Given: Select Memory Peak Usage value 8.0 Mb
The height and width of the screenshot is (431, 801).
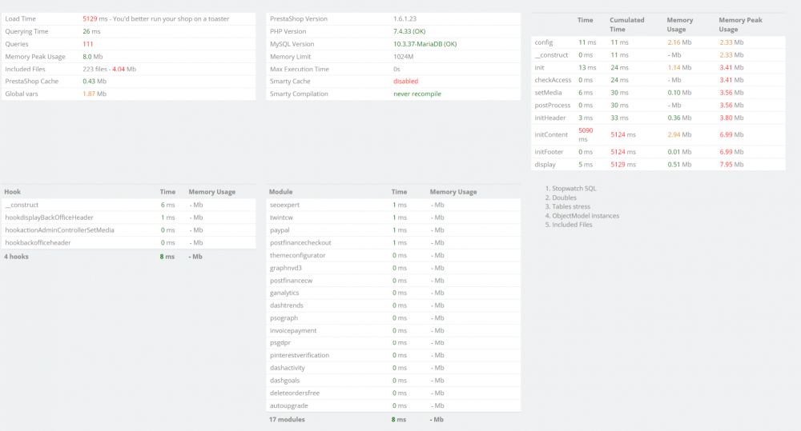Looking at the screenshot, I should [92, 57].
